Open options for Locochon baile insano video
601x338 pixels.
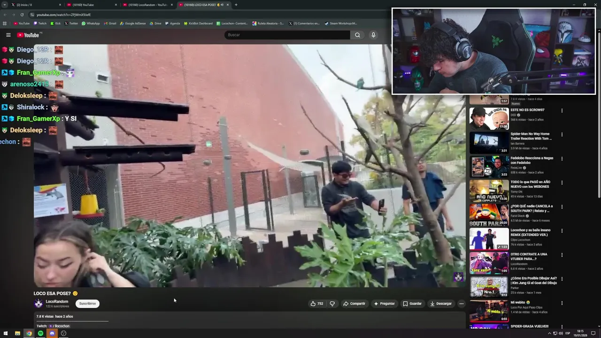[562, 231]
